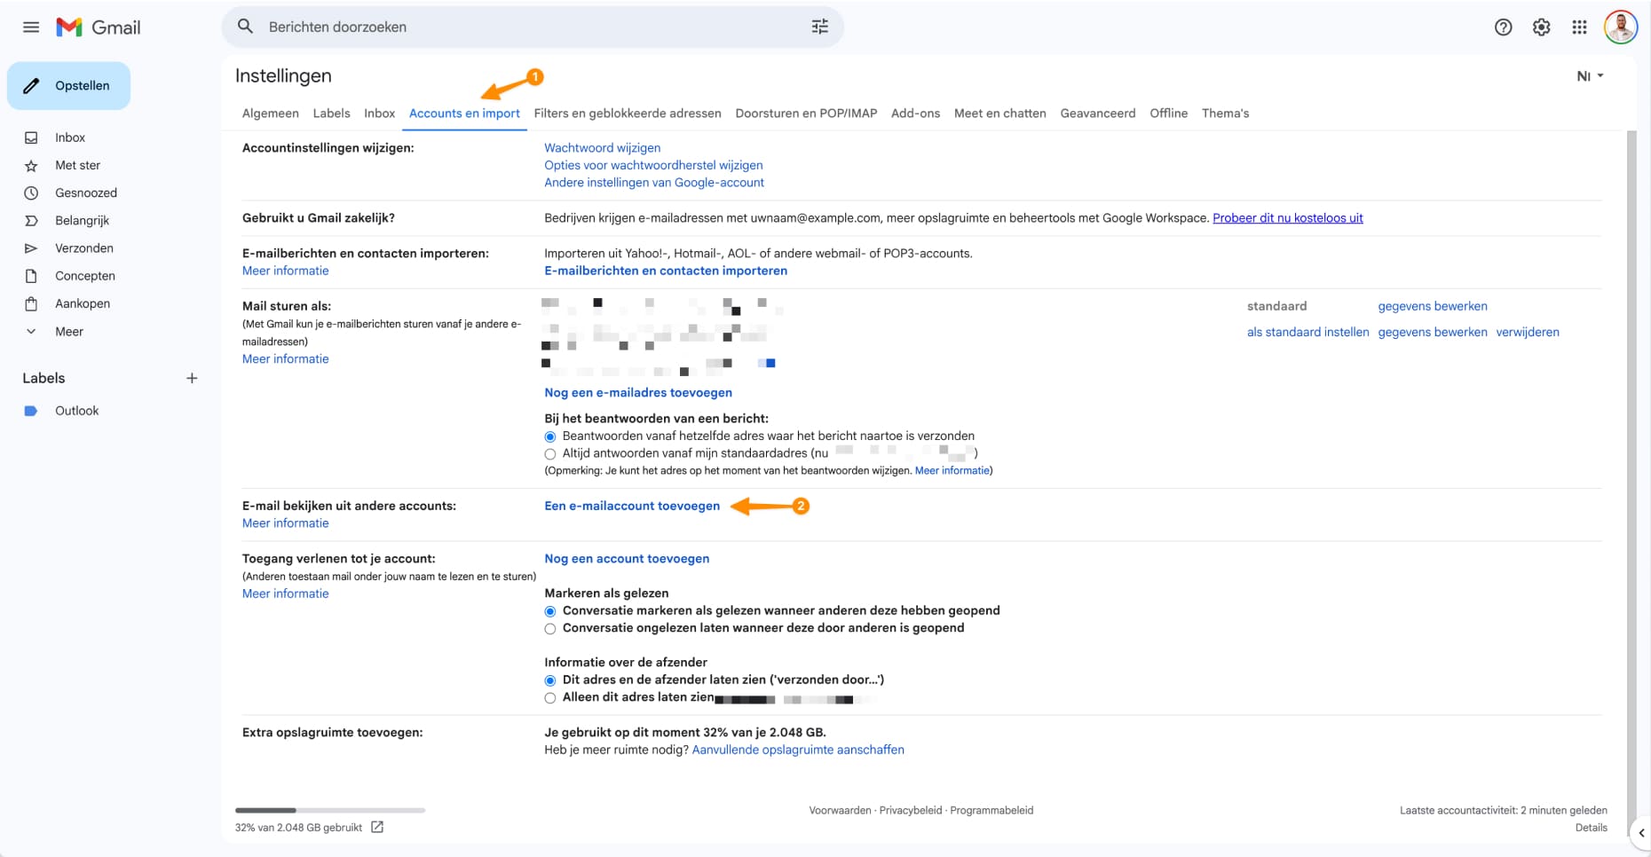1651x857 pixels.
Task: Click the plus icon to create label
Action: [x=192, y=378]
